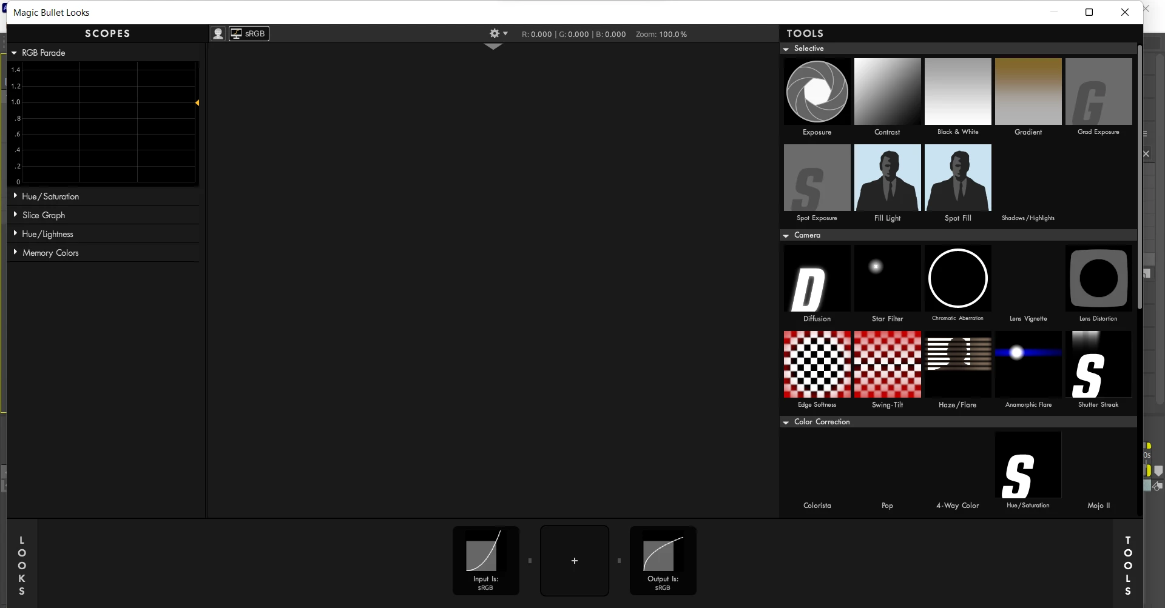Screen dimensions: 1165x608
Task: Select the Fill Light tool
Action: [887, 183]
